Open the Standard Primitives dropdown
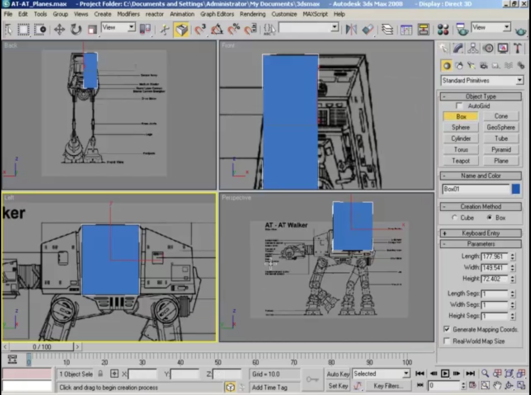The image size is (531, 395). (x=482, y=80)
